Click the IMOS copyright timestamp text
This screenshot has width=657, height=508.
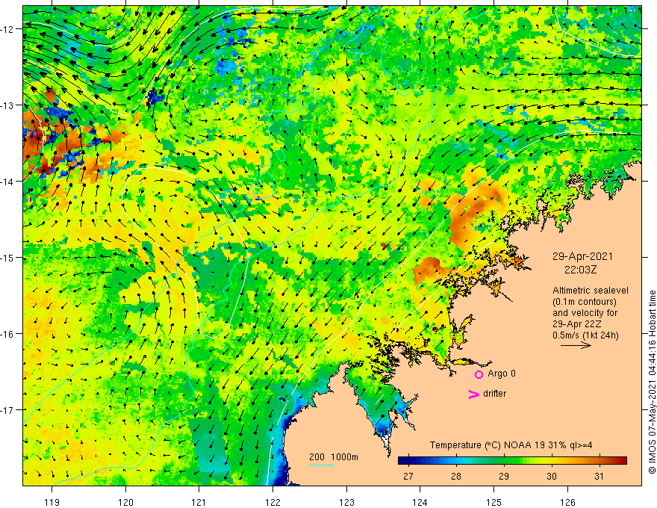coord(652,382)
